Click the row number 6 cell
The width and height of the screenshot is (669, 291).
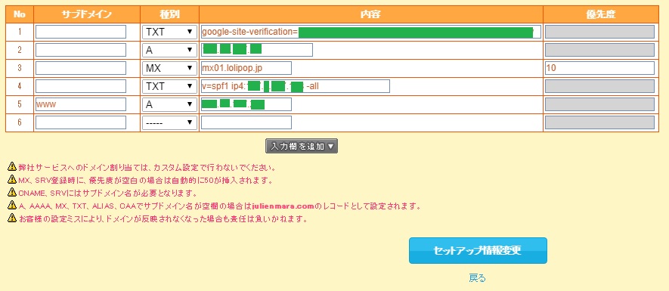(x=20, y=123)
